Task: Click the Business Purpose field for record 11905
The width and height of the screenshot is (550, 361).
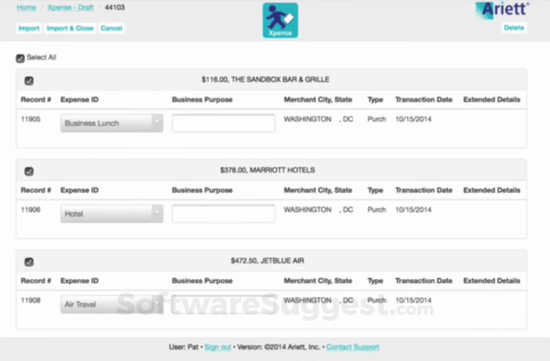Action: pyautogui.click(x=223, y=122)
